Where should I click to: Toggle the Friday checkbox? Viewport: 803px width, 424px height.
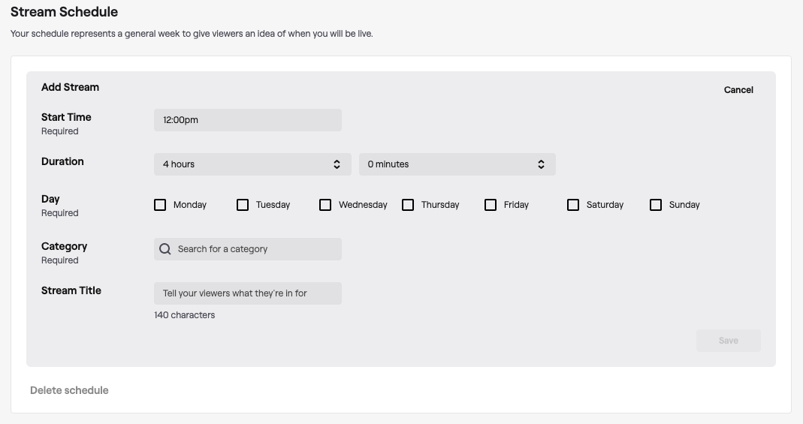491,205
